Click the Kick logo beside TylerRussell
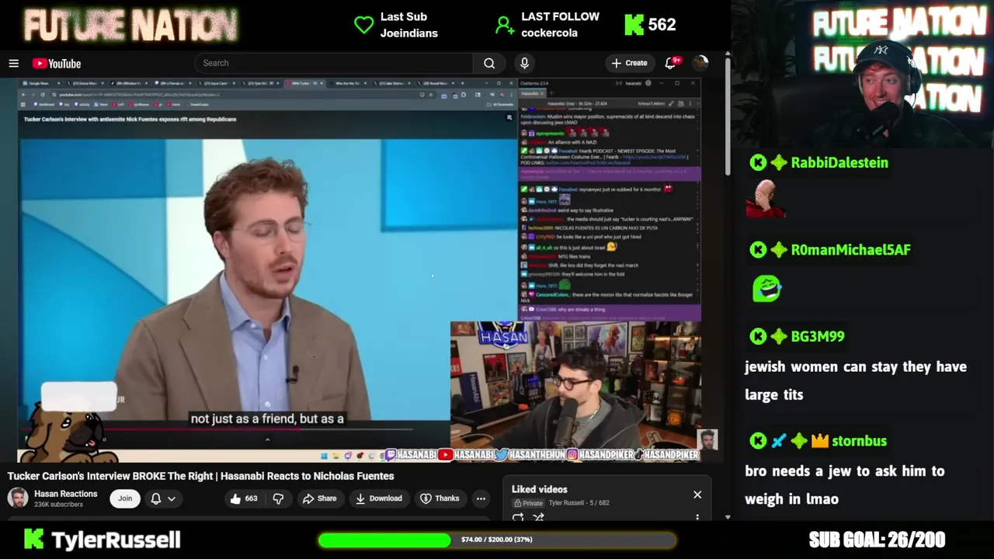The width and height of the screenshot is (994, 559). click(x=33, y=539)
